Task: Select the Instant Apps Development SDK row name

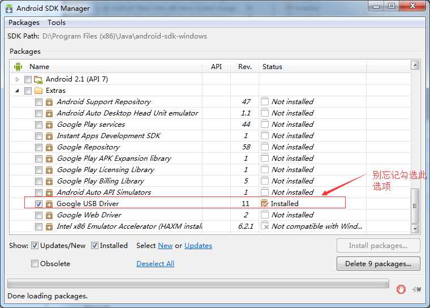Action: point(109,136)
